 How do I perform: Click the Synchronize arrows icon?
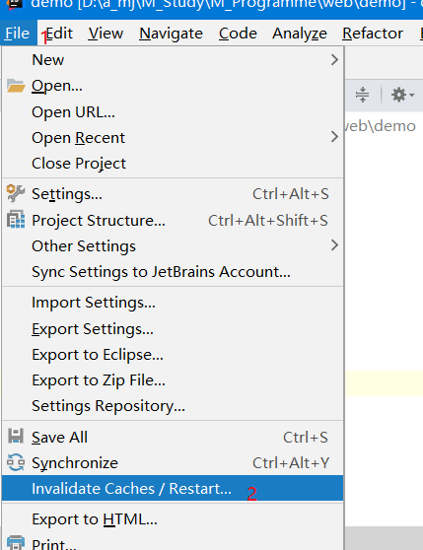pos(16,462)
